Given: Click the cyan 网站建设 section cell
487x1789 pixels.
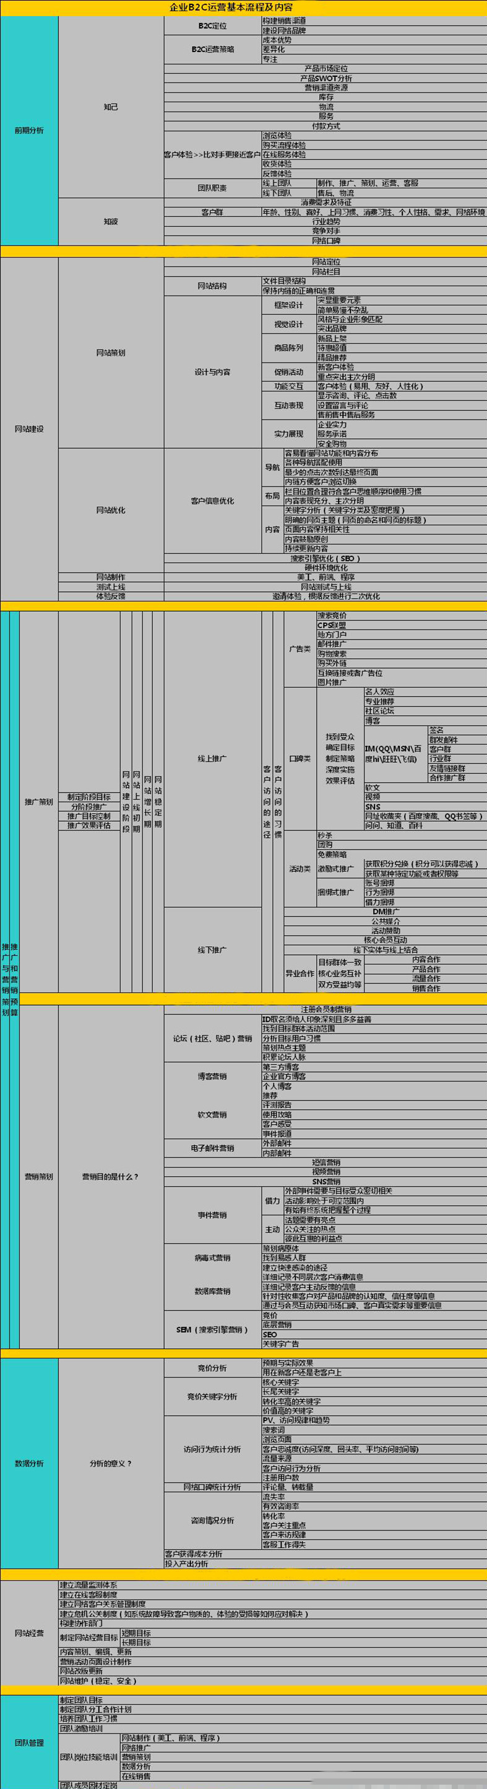Looking at the screenshot, I should pyautogui.click(x=28, y=429).
